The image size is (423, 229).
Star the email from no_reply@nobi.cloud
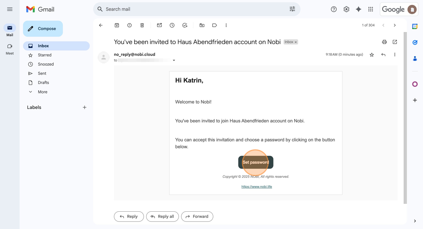coord(372,55)
